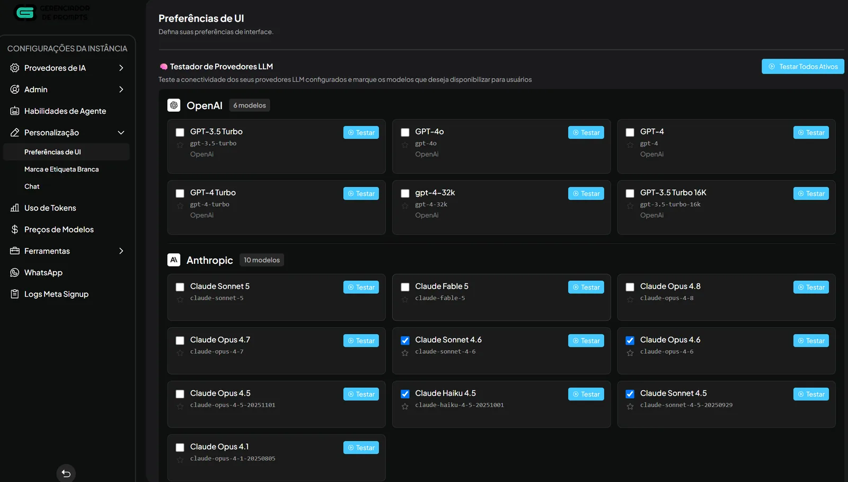Uncheck the Claude Sonnet 4.5 checkbox
The image size is (848, 482).
pyautogui.click(x=630, y=394)
